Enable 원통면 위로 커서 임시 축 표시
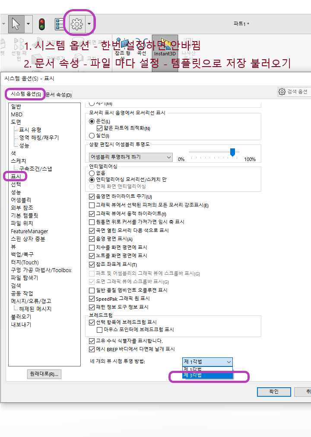The width and height of the screenshot is (311, 437). click(x=92, y=222)
